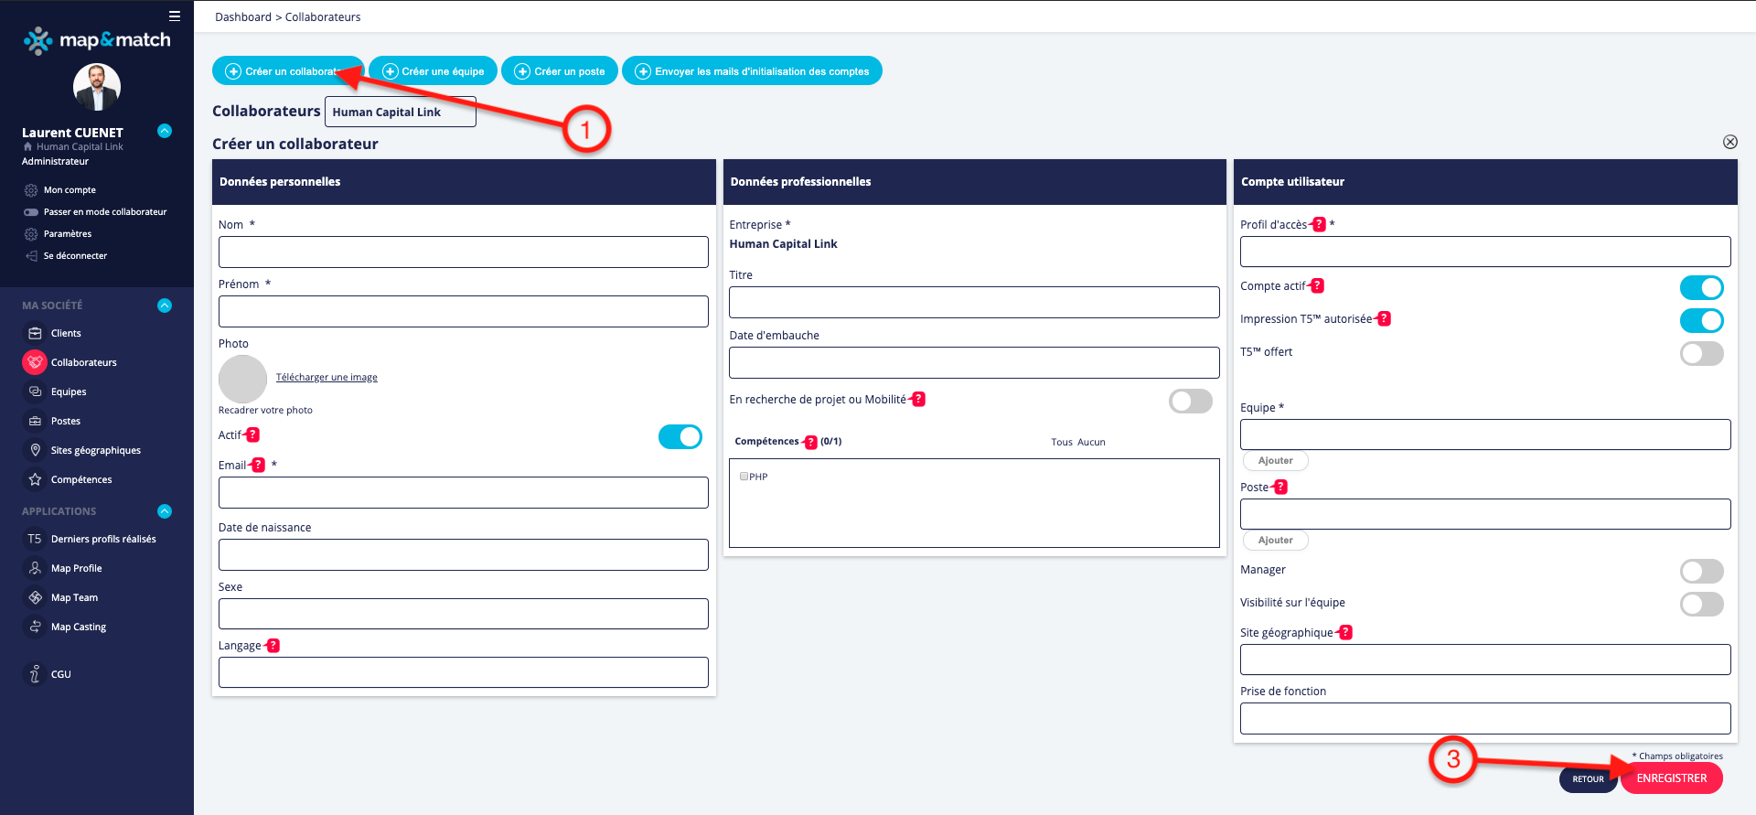Switch to mode collaborateur
This screenshot has height=815, width=1756.
[x=105, y=212]
